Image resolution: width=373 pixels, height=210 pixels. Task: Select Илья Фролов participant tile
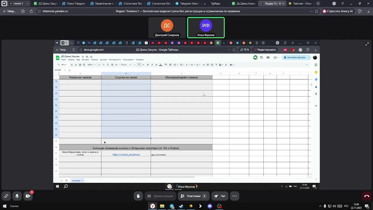206,28
